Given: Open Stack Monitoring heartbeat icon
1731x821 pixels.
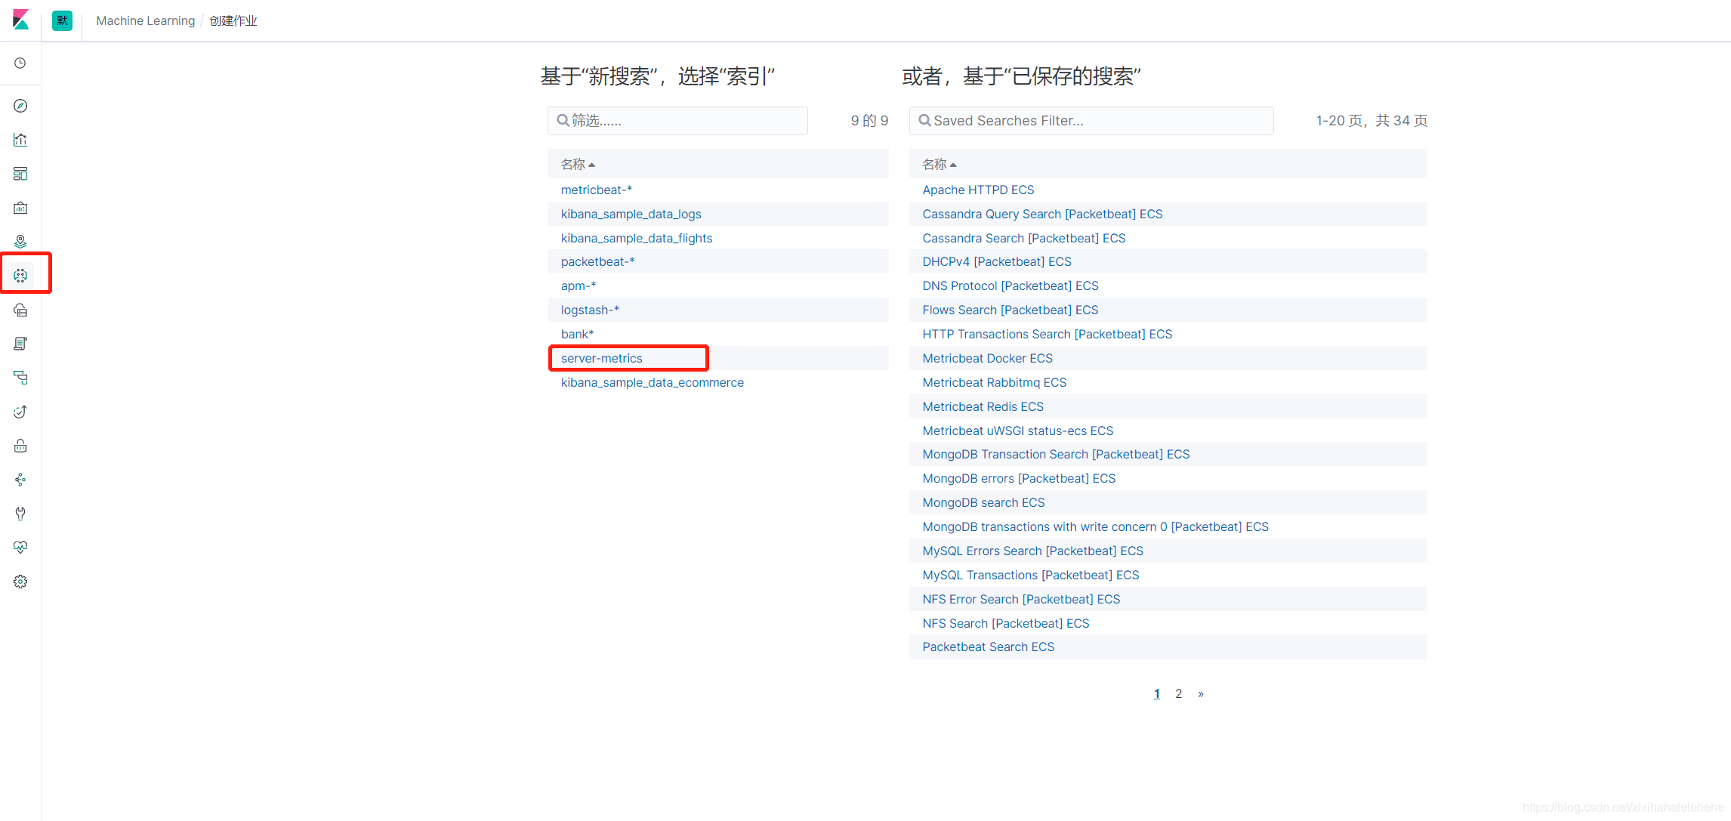Looking at the screenshot, I should tap(20, 548).
